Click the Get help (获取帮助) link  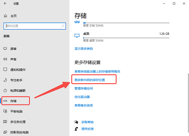(x=87, y=122)
